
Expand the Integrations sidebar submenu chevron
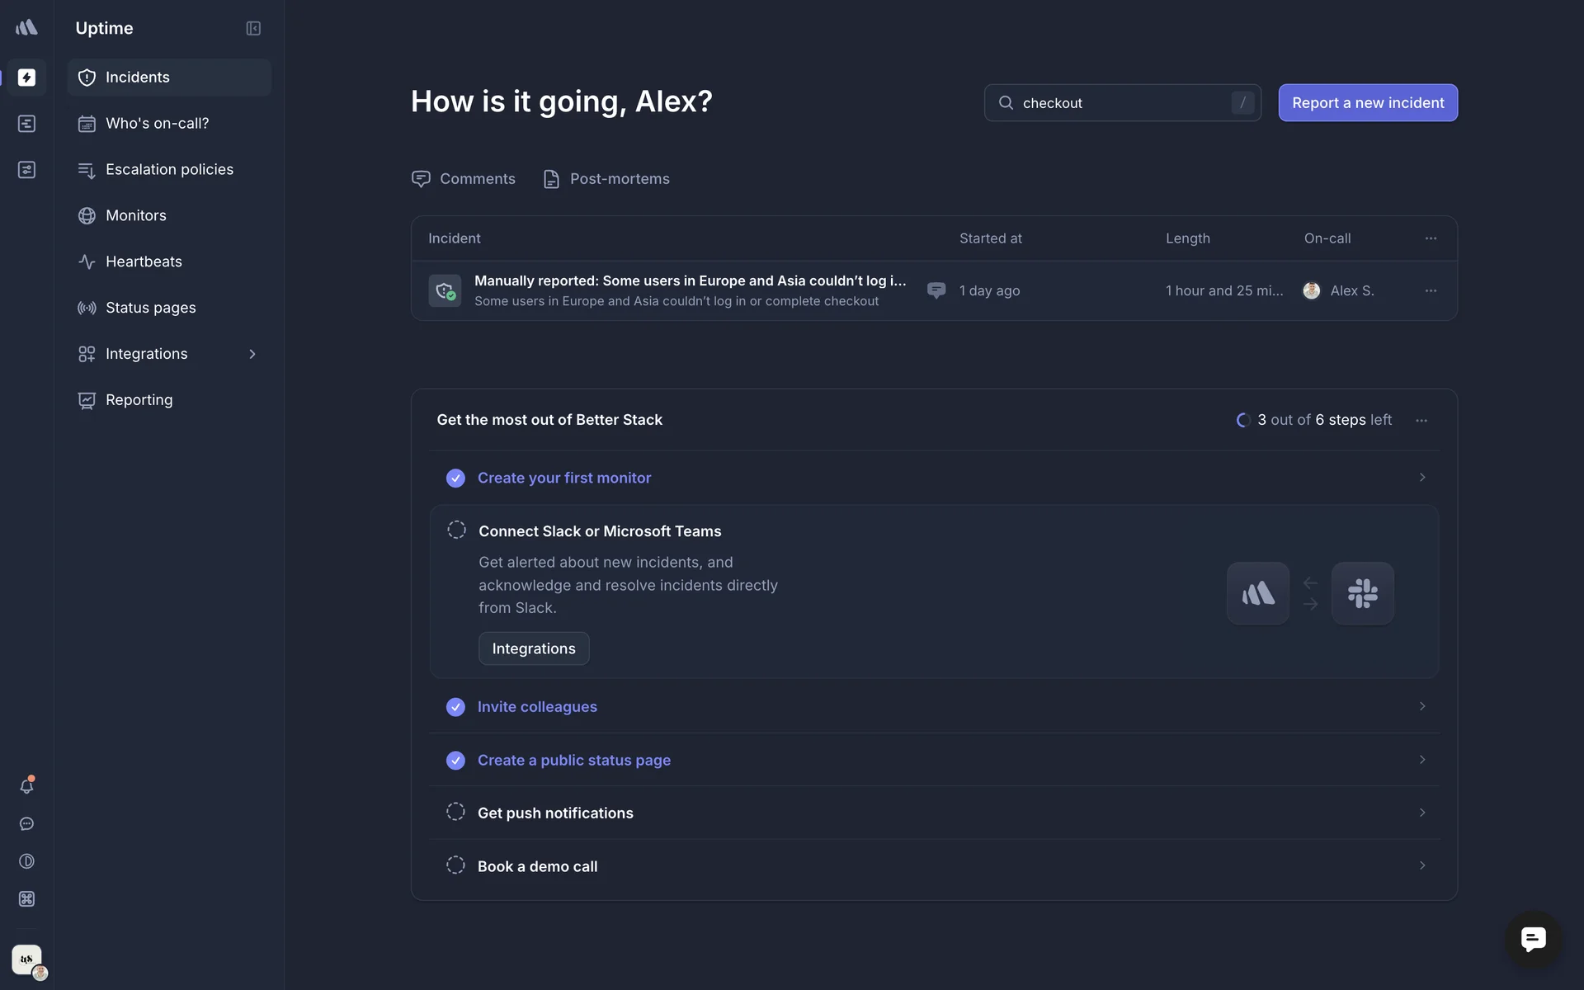pyautogui.click(x=252, y=354)
